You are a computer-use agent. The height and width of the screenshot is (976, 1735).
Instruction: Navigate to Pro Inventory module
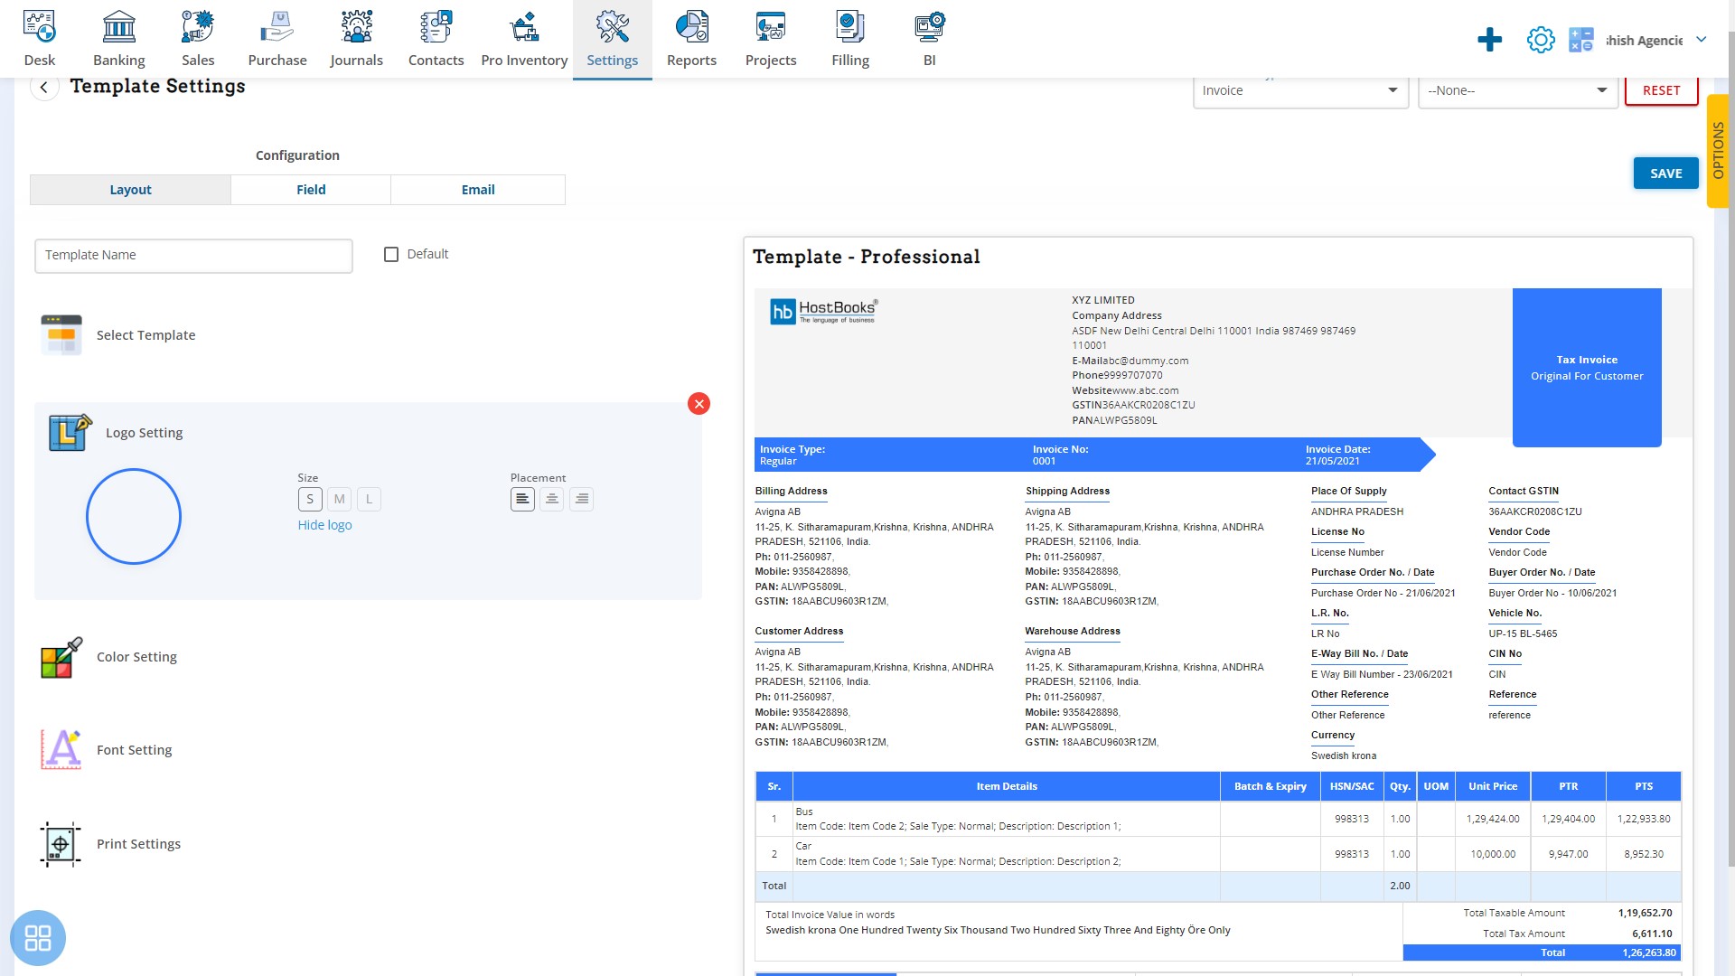(x=524, y=38)
